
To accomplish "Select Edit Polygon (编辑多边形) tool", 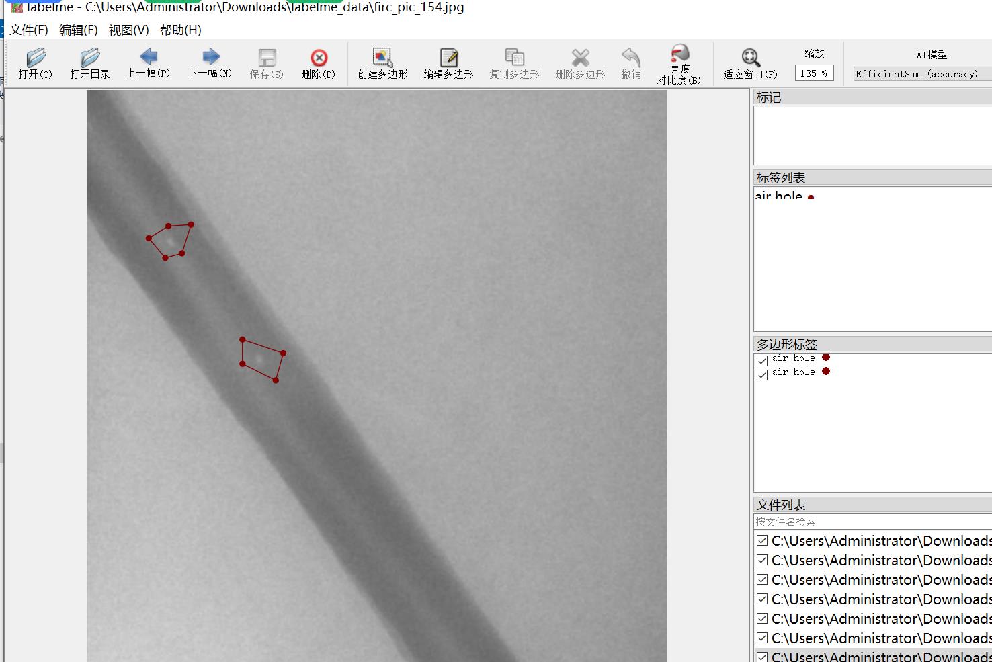I will coord(448,64).
